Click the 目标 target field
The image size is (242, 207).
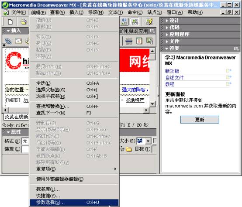click(x=154, y=149)
